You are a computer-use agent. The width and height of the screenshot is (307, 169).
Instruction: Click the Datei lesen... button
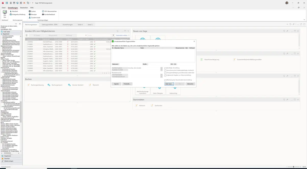(x=169, y=84)
